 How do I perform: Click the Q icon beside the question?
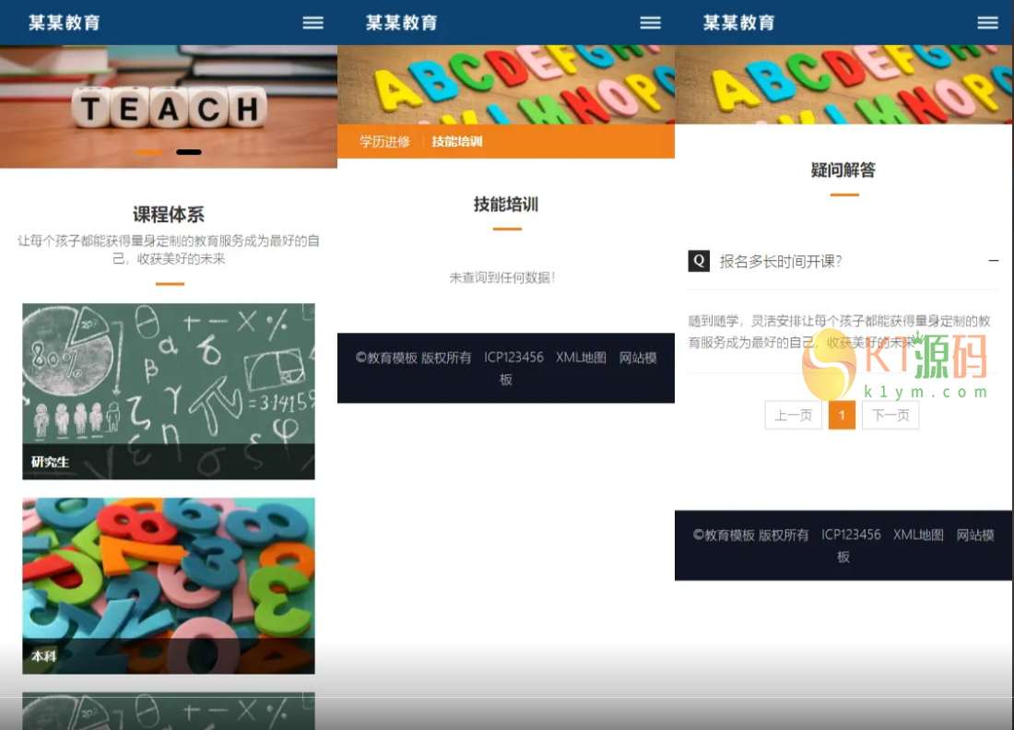(699, 261)
